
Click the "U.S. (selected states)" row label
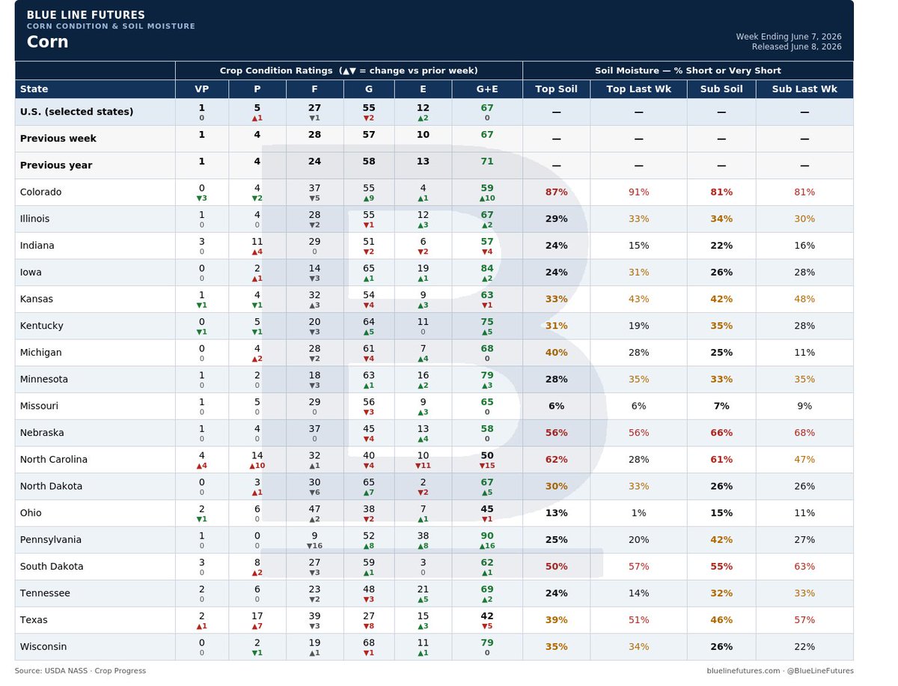[x=76, y=112]
